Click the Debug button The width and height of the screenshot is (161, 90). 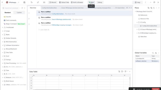(x=100, y=2)
